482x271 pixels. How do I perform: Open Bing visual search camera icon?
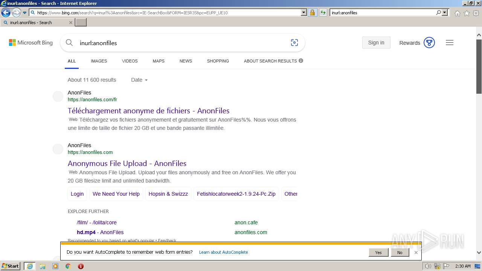294,43
